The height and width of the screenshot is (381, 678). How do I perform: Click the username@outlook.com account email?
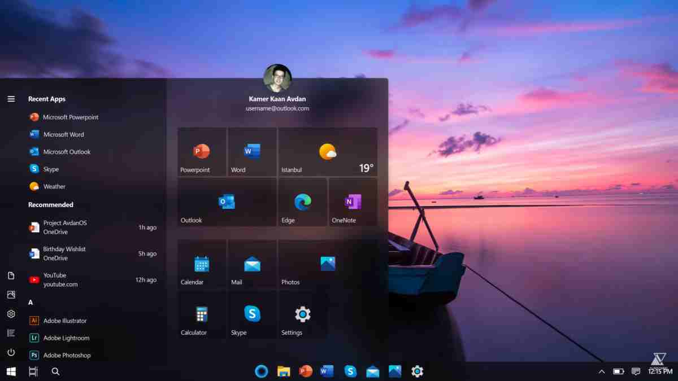point(277,108)
